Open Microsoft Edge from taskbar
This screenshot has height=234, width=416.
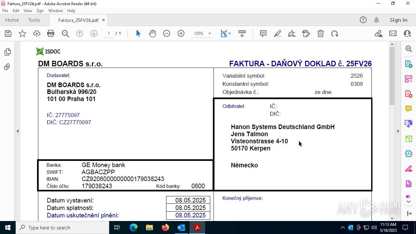(134, 227)
